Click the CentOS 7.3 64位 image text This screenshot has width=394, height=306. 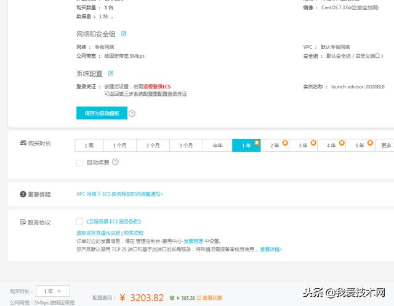(x=350, y=7)
